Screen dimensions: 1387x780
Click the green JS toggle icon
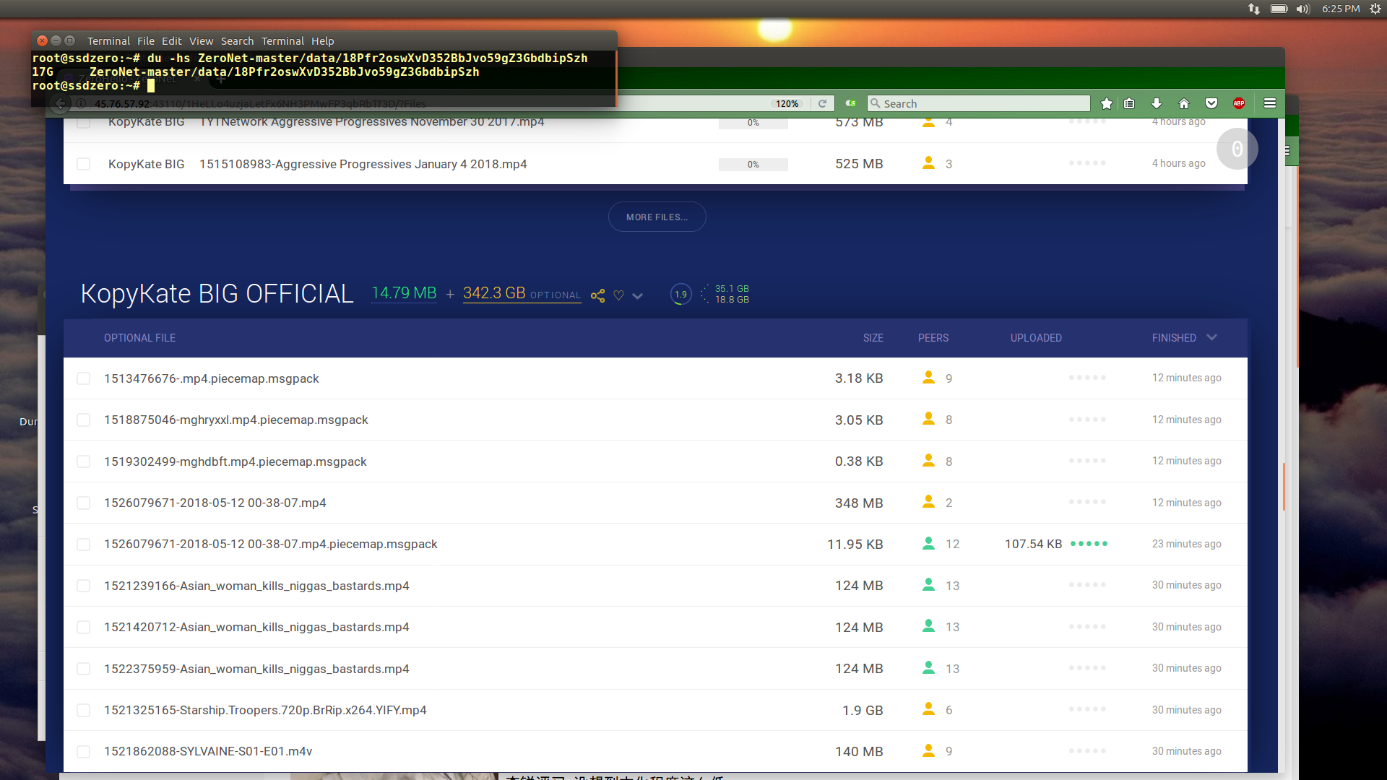(x=851, y=103)
